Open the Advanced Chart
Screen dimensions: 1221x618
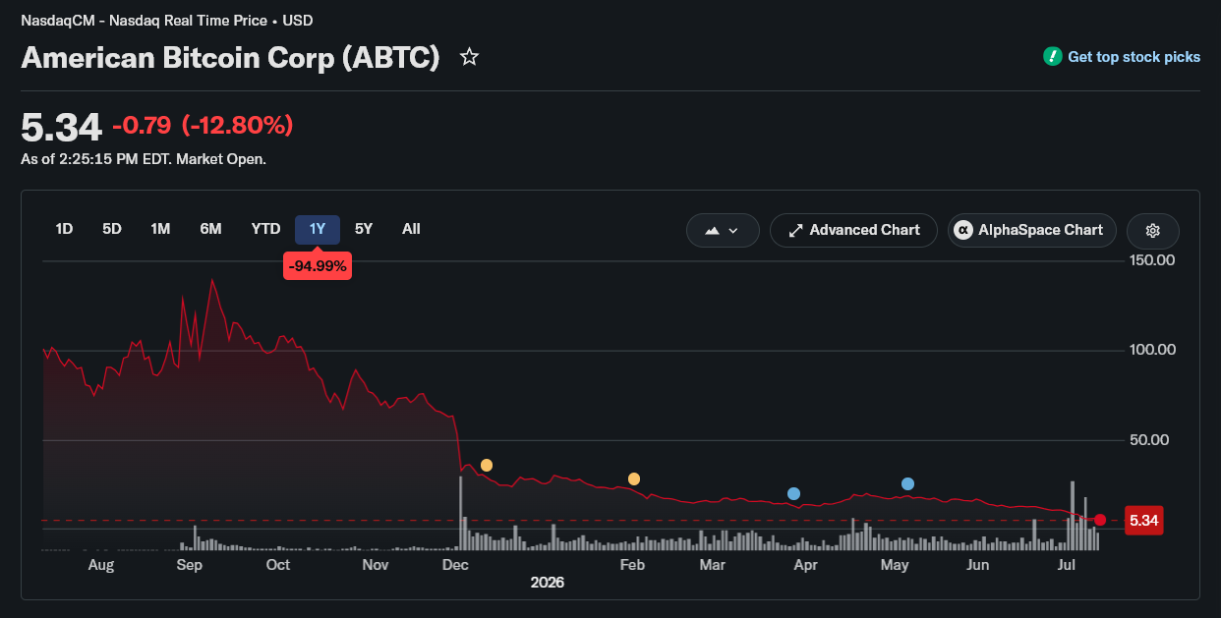[853, 230]
